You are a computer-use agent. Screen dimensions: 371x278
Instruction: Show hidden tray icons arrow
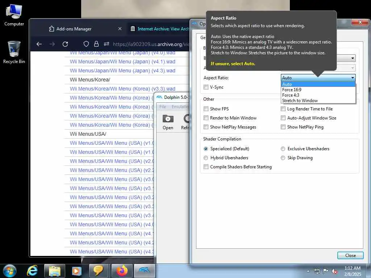tap(308, 271)
